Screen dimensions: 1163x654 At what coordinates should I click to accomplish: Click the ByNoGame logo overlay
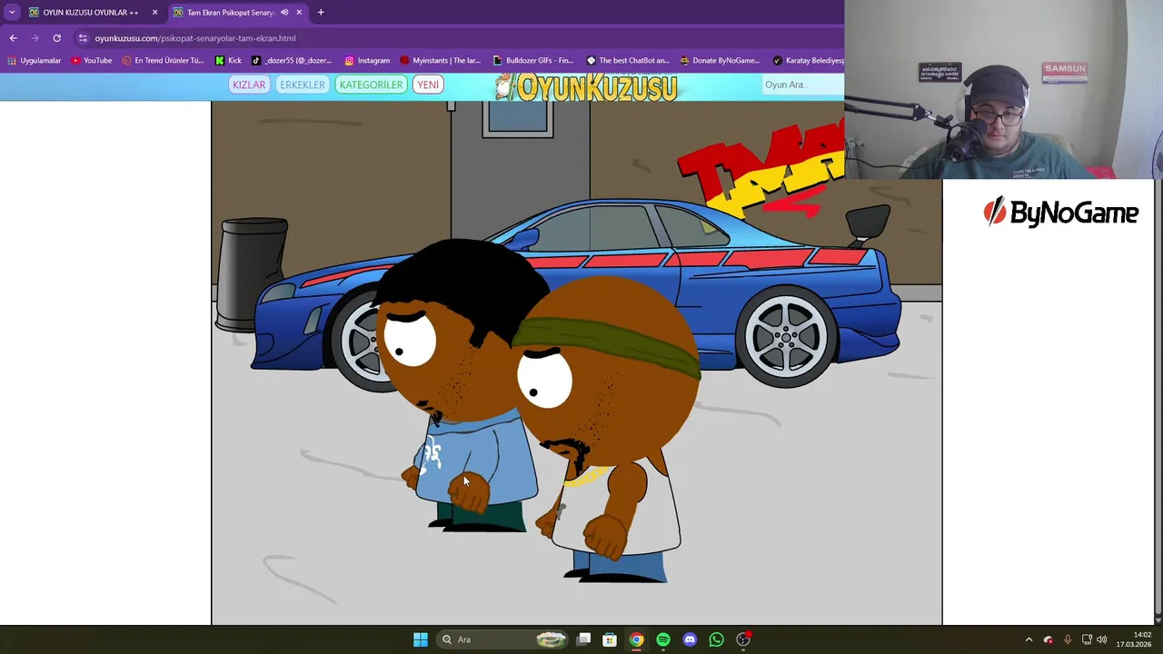1060,212
